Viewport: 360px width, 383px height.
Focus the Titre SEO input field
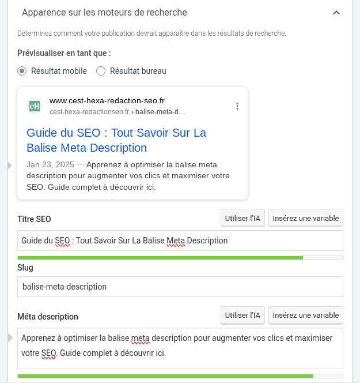pos(180,241)
